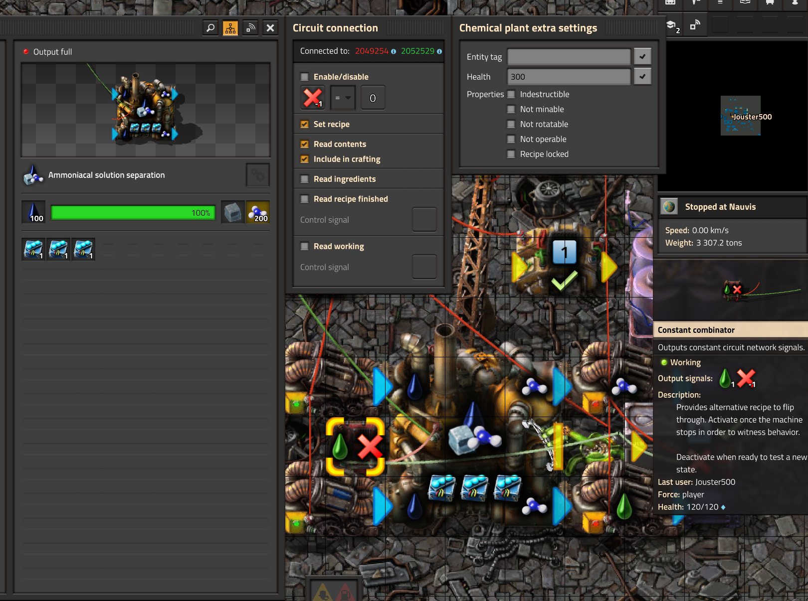This screenshot has height=601, width=808.
Task: Open the tips and tricks graduation cap icon
Action: (x=671, y=25)
